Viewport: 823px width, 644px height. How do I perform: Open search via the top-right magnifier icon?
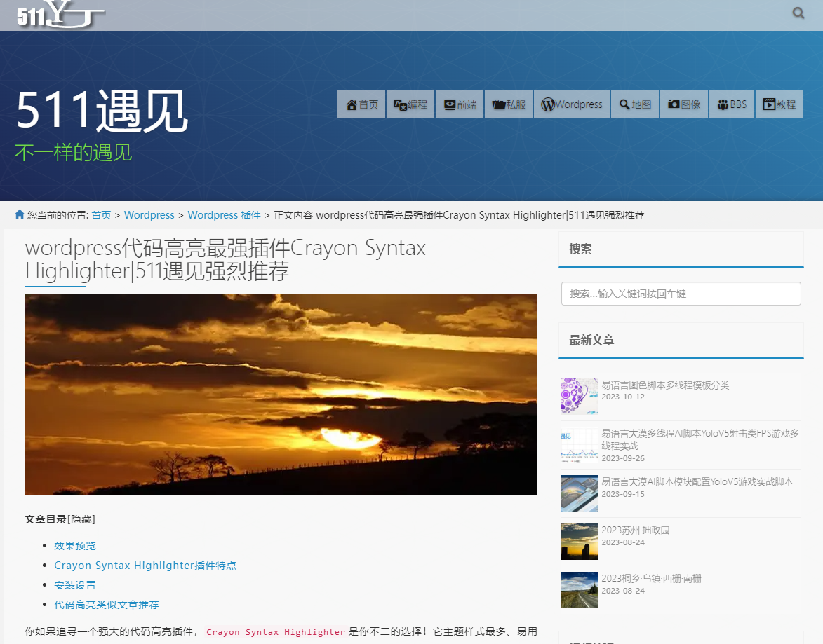coord(798,13)
